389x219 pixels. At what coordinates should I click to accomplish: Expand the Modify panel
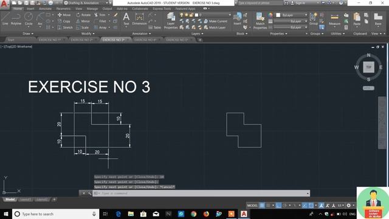tap(88, 33)
